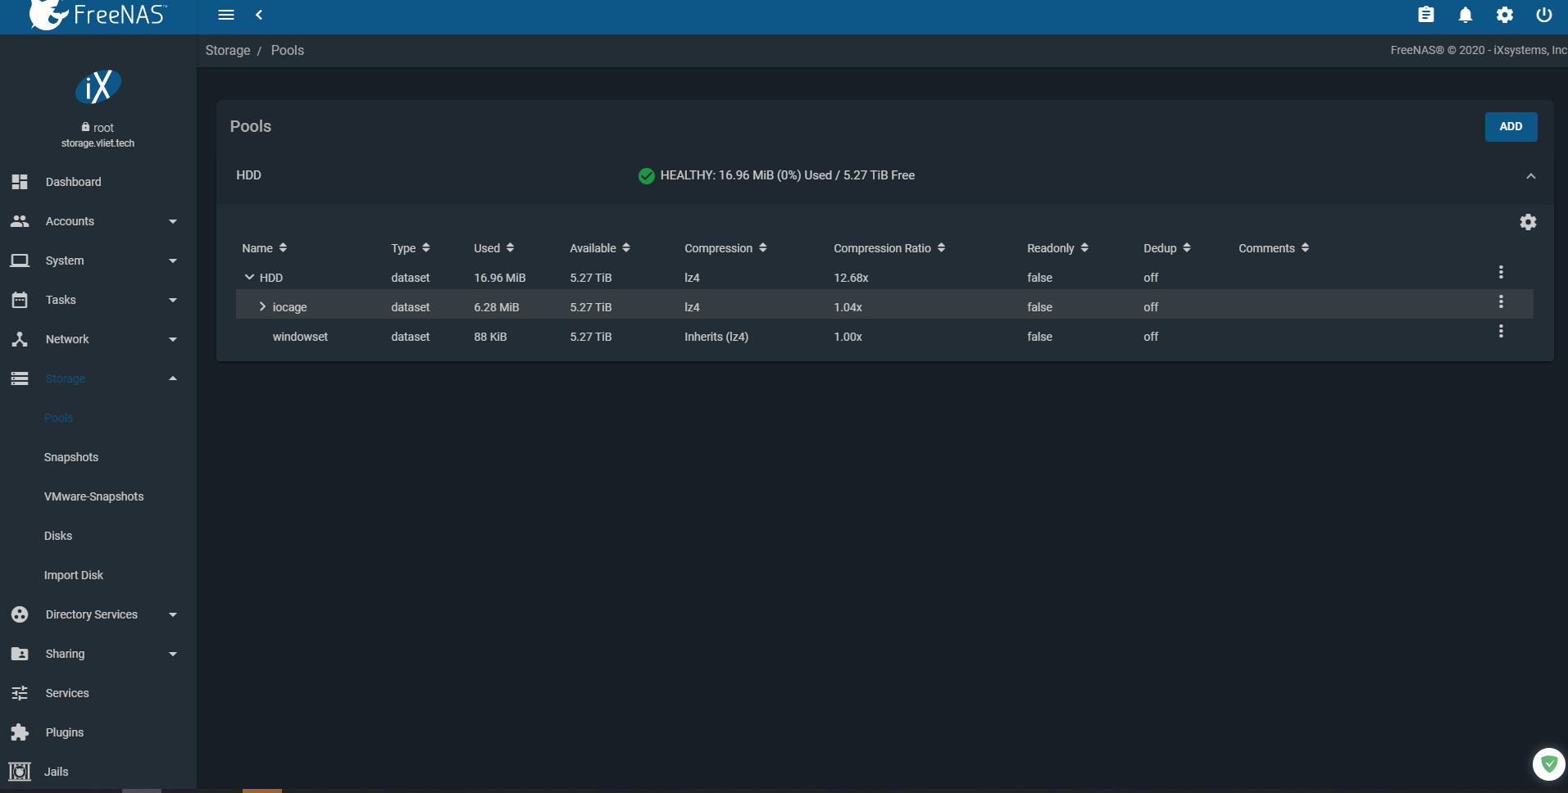Open HDD pool operations gear icon
The height and width of the screenshot is (793, 1568).
pos(1528,222)
